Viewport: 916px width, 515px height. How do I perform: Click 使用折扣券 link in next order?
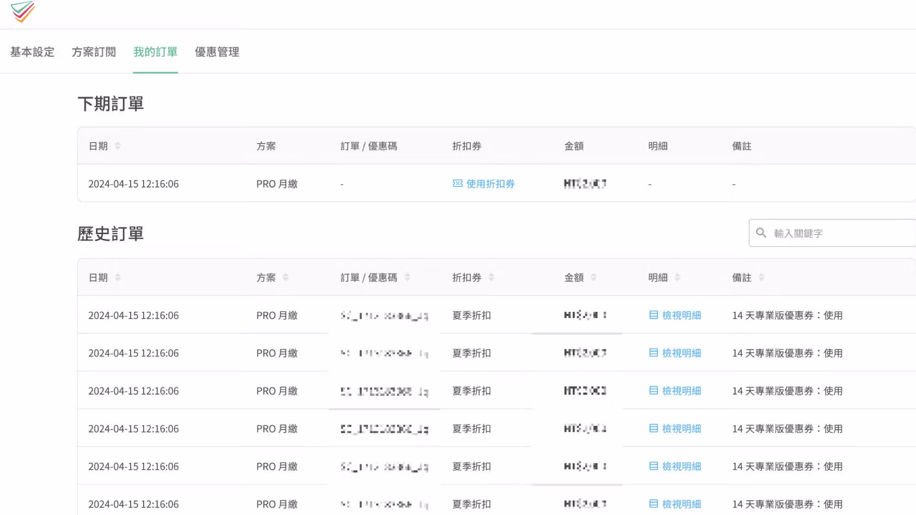pyautogui.click(x=490, y=184)
